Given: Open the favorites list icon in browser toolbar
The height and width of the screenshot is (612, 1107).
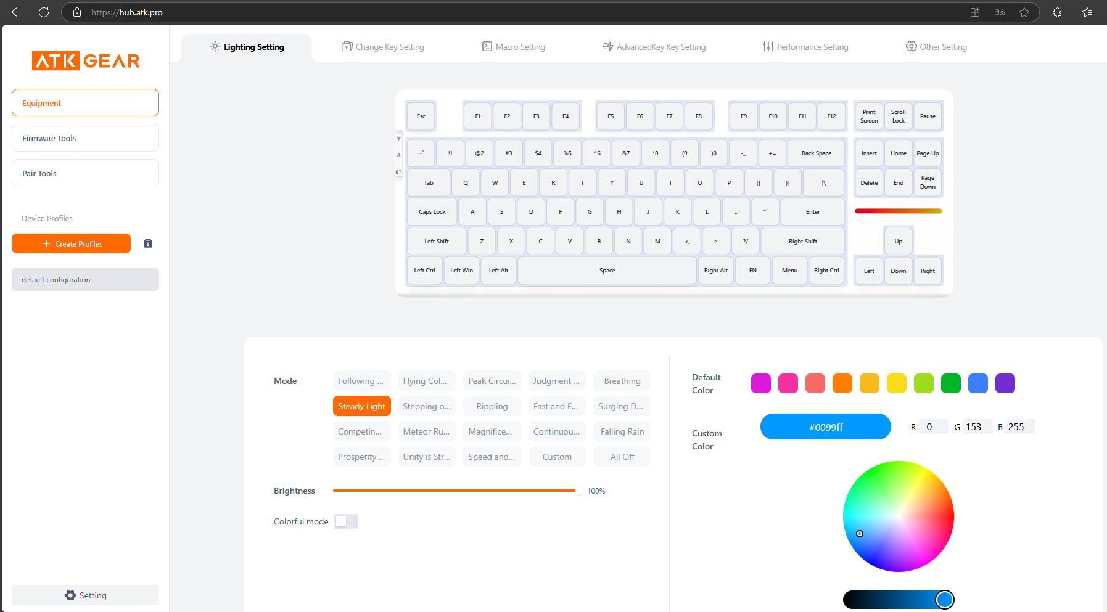Looking at the screenshot, I should point(1087,12).
